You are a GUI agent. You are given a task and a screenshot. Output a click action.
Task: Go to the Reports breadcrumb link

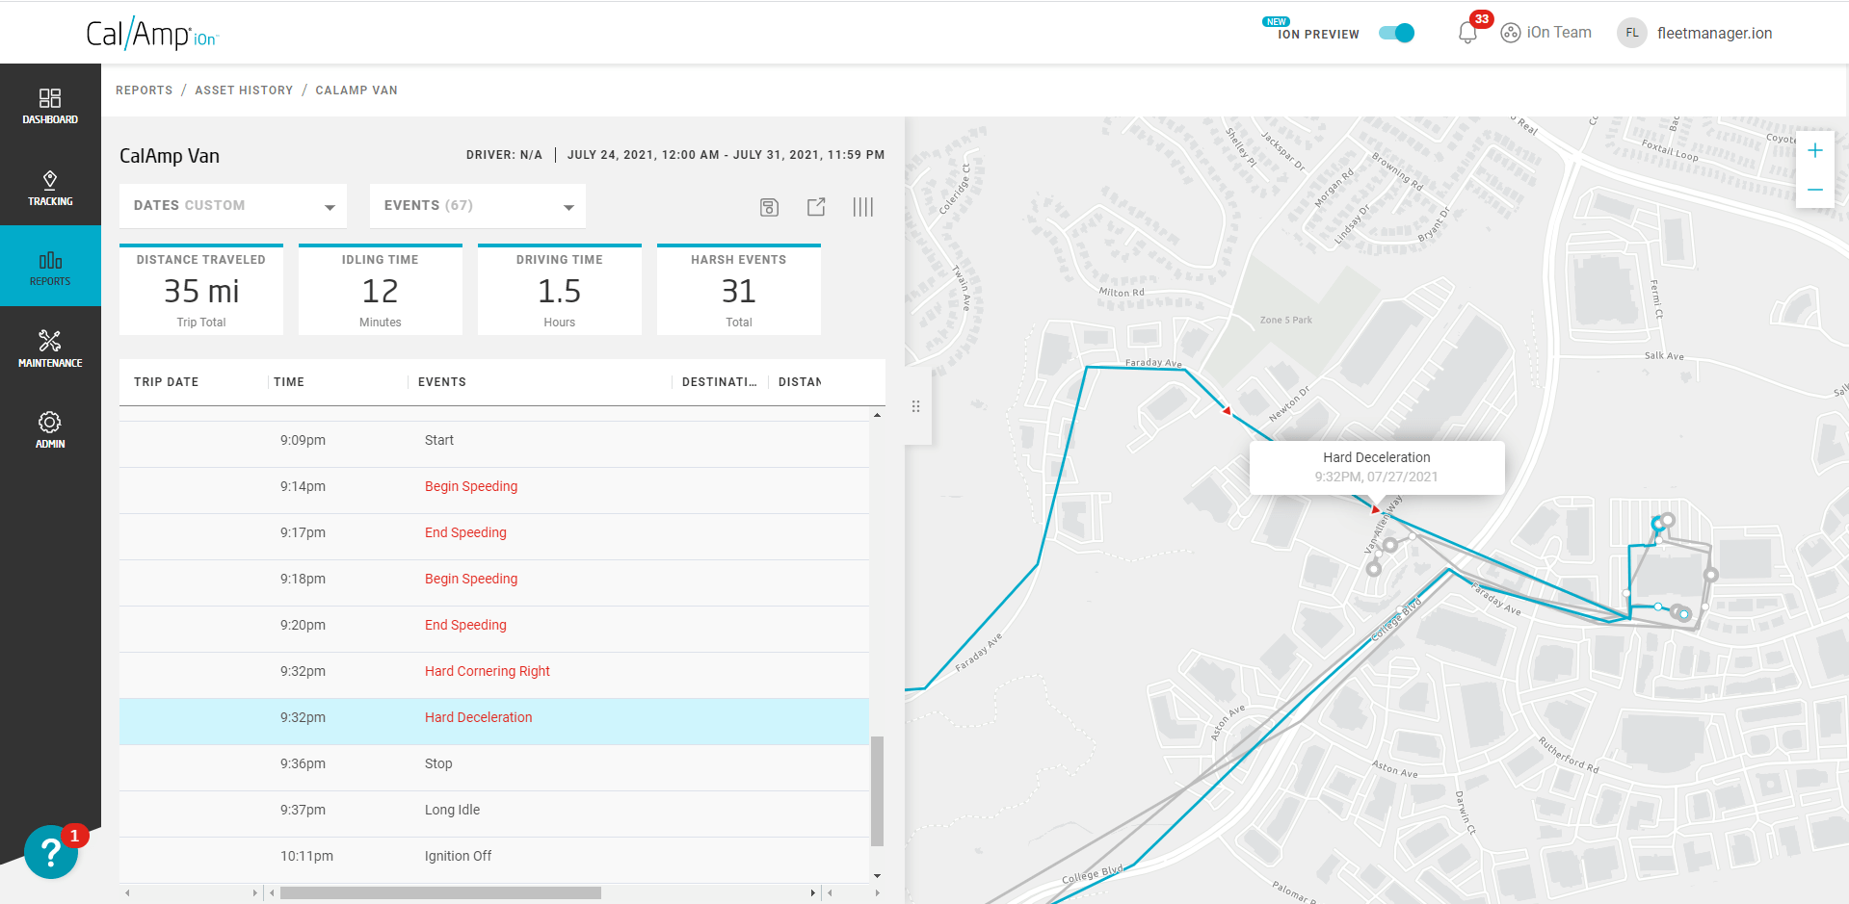[x=144, y=90]
